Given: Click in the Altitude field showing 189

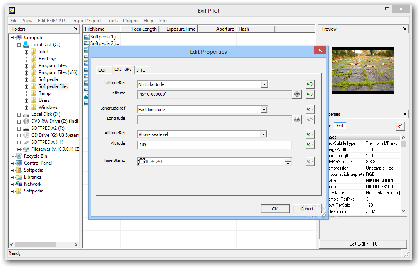Looking at the screenshot, I should (x=214, y=144).
